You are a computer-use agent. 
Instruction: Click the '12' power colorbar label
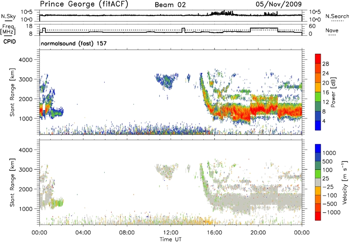[325, 102]
